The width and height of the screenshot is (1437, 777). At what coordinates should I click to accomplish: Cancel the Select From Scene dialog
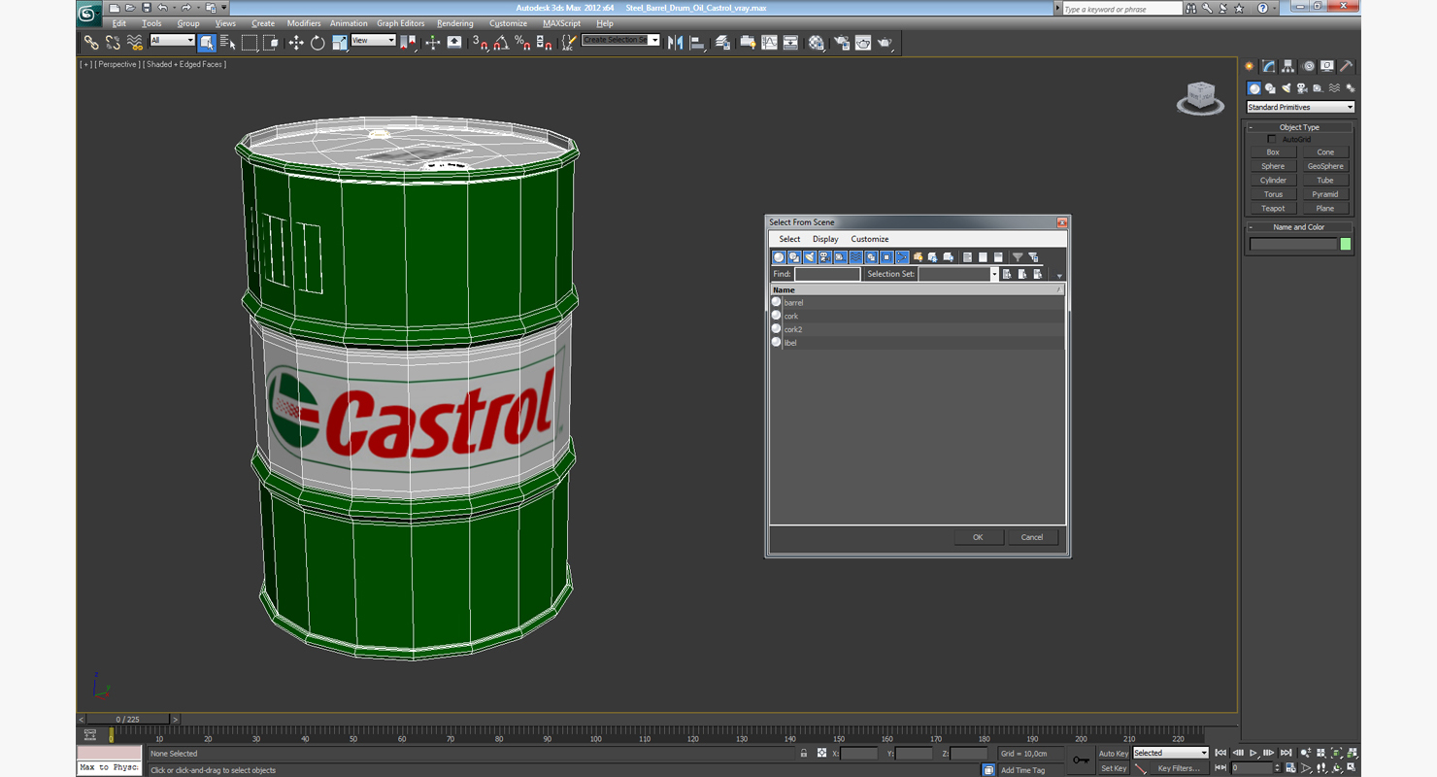coord(1032,537)
